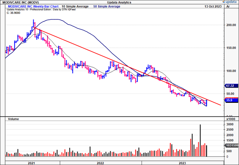239x165 pixels.
Task: Click the tallest volume bar near 3000
Action: point(200,140)
